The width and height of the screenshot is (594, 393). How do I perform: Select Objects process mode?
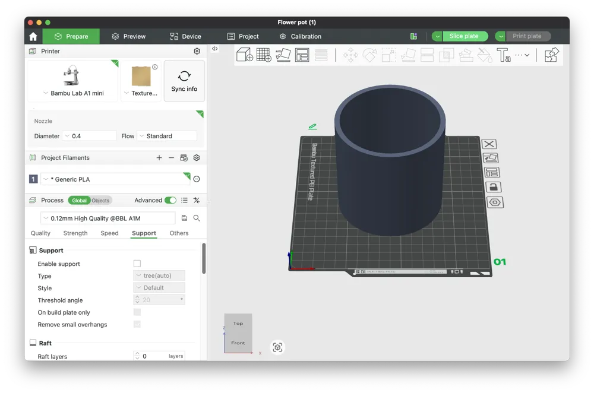(x=100, y=201)
